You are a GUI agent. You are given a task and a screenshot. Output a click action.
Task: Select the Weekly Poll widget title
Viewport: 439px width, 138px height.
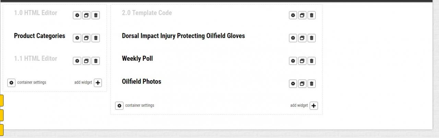tap(137, 59)
